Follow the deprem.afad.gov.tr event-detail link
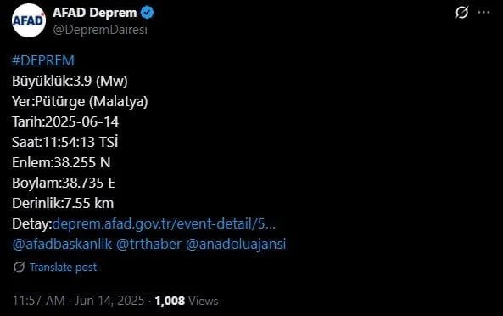 click(164, 223)
